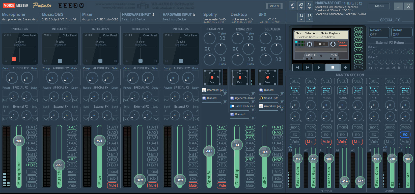Image resolution: width=415 pixels, height=194 pixels.
Task: Open the Menu button
Action: click(x=379, y=6)
